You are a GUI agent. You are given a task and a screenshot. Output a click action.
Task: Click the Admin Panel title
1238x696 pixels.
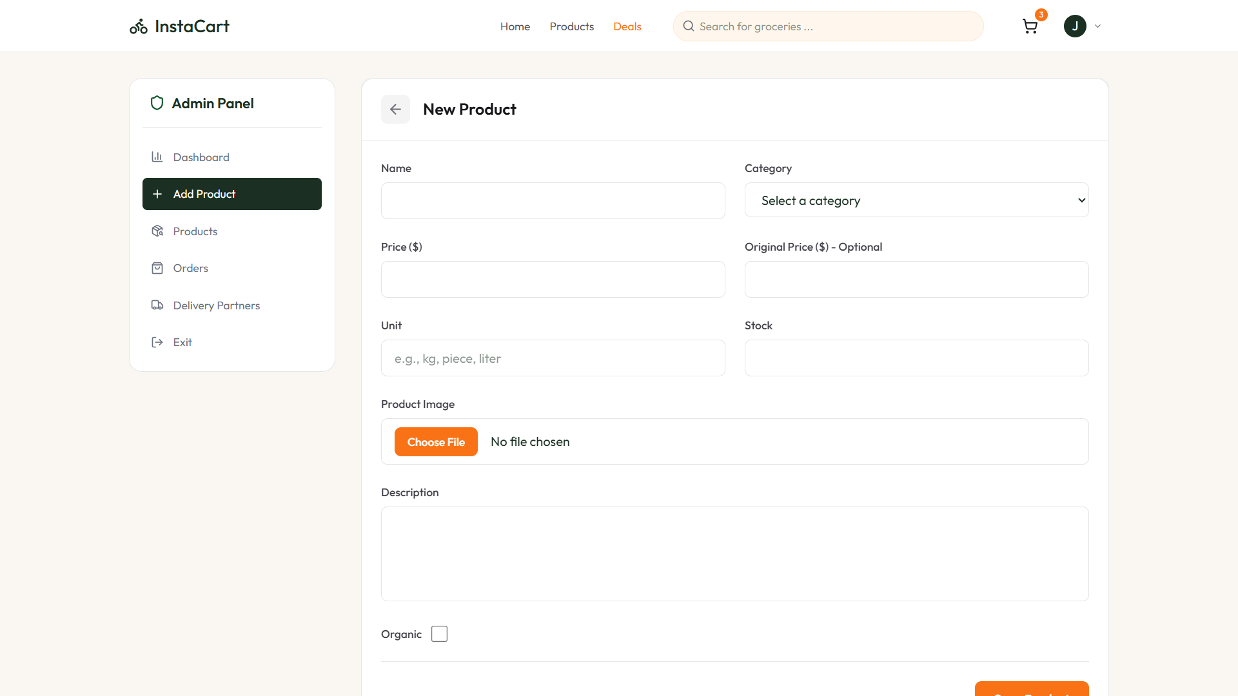pyautogui.click(x=213, y=103)
